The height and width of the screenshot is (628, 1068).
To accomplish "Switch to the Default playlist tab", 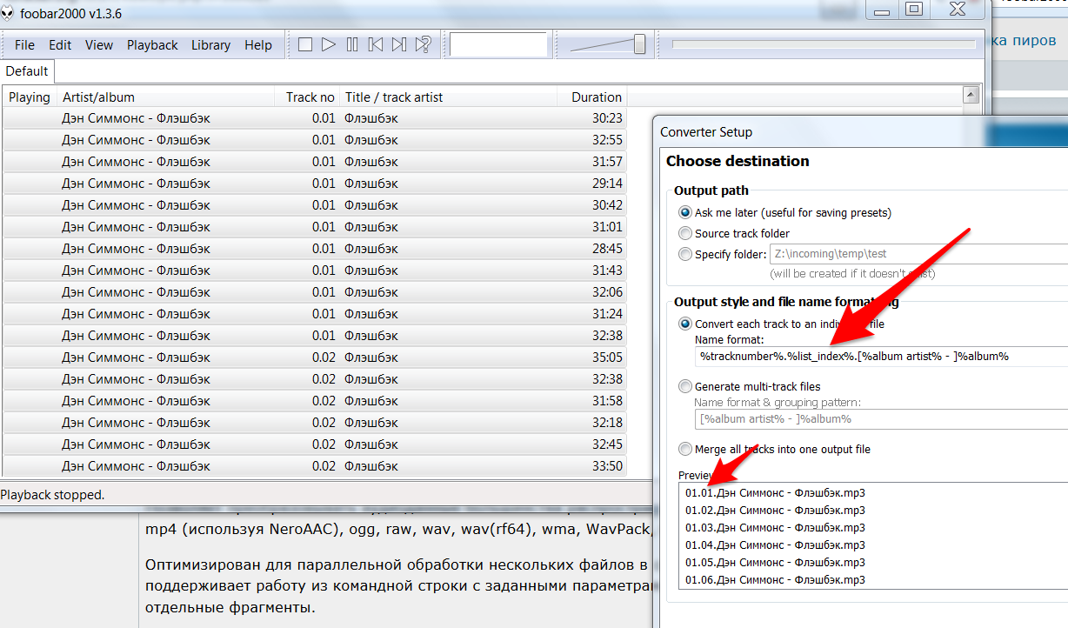I will pyautogui.click(x=27, y=71).
